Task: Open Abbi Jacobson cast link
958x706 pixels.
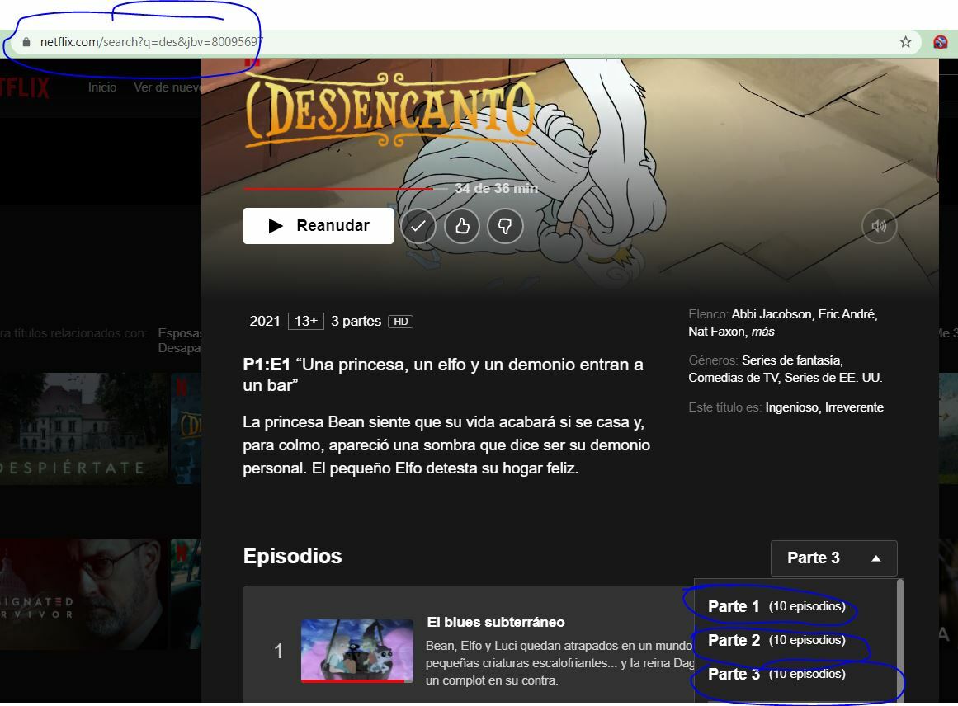Action: 772,314
